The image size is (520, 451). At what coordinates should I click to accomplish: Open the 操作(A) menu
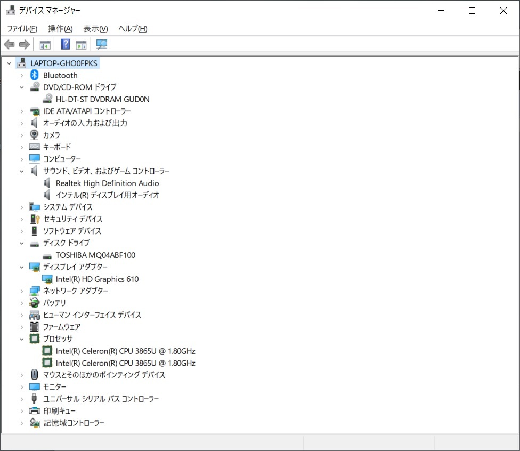(60, 29)
